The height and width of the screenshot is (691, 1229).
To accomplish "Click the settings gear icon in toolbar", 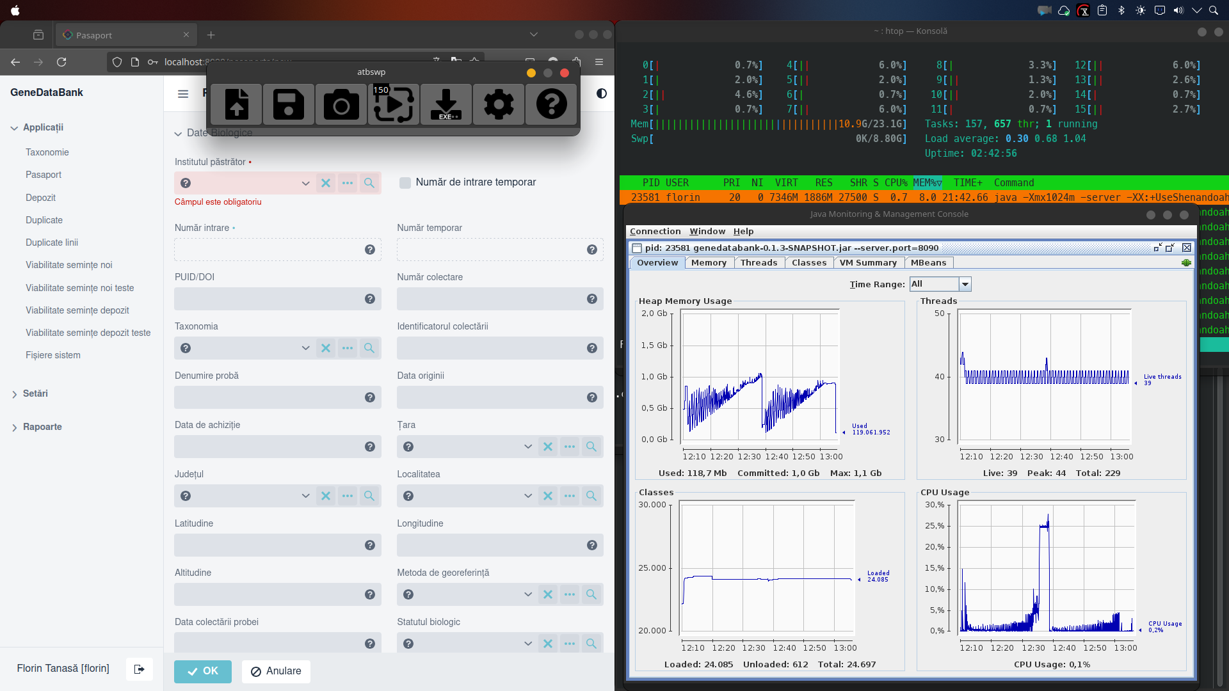I will tap(498, 105).
